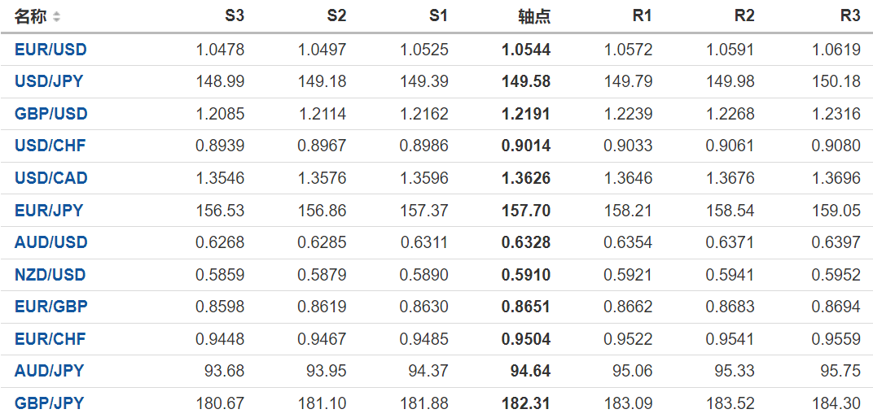Open the USD/CHF pair page
Screen dimensions: 873x418
(50, 146)
